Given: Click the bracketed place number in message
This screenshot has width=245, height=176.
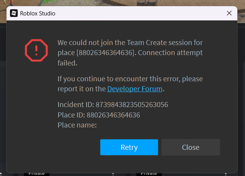Looking at the screenshot, I should click(105, 53).
